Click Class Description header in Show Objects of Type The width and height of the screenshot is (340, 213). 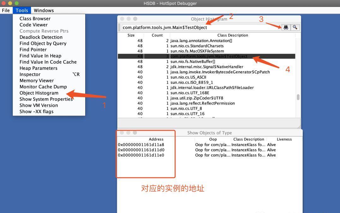pos(249,139)
